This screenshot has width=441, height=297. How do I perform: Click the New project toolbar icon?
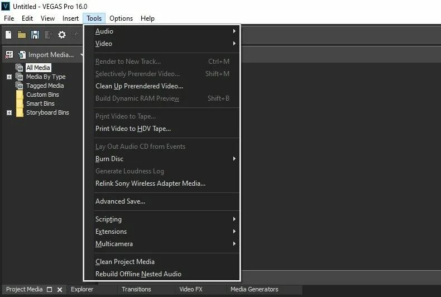(x=8, y=35)
